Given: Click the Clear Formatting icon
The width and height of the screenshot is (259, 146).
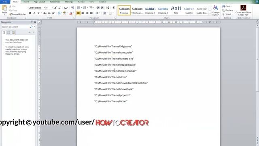Looking at the screenshot, I should click(x=72, y=8).
